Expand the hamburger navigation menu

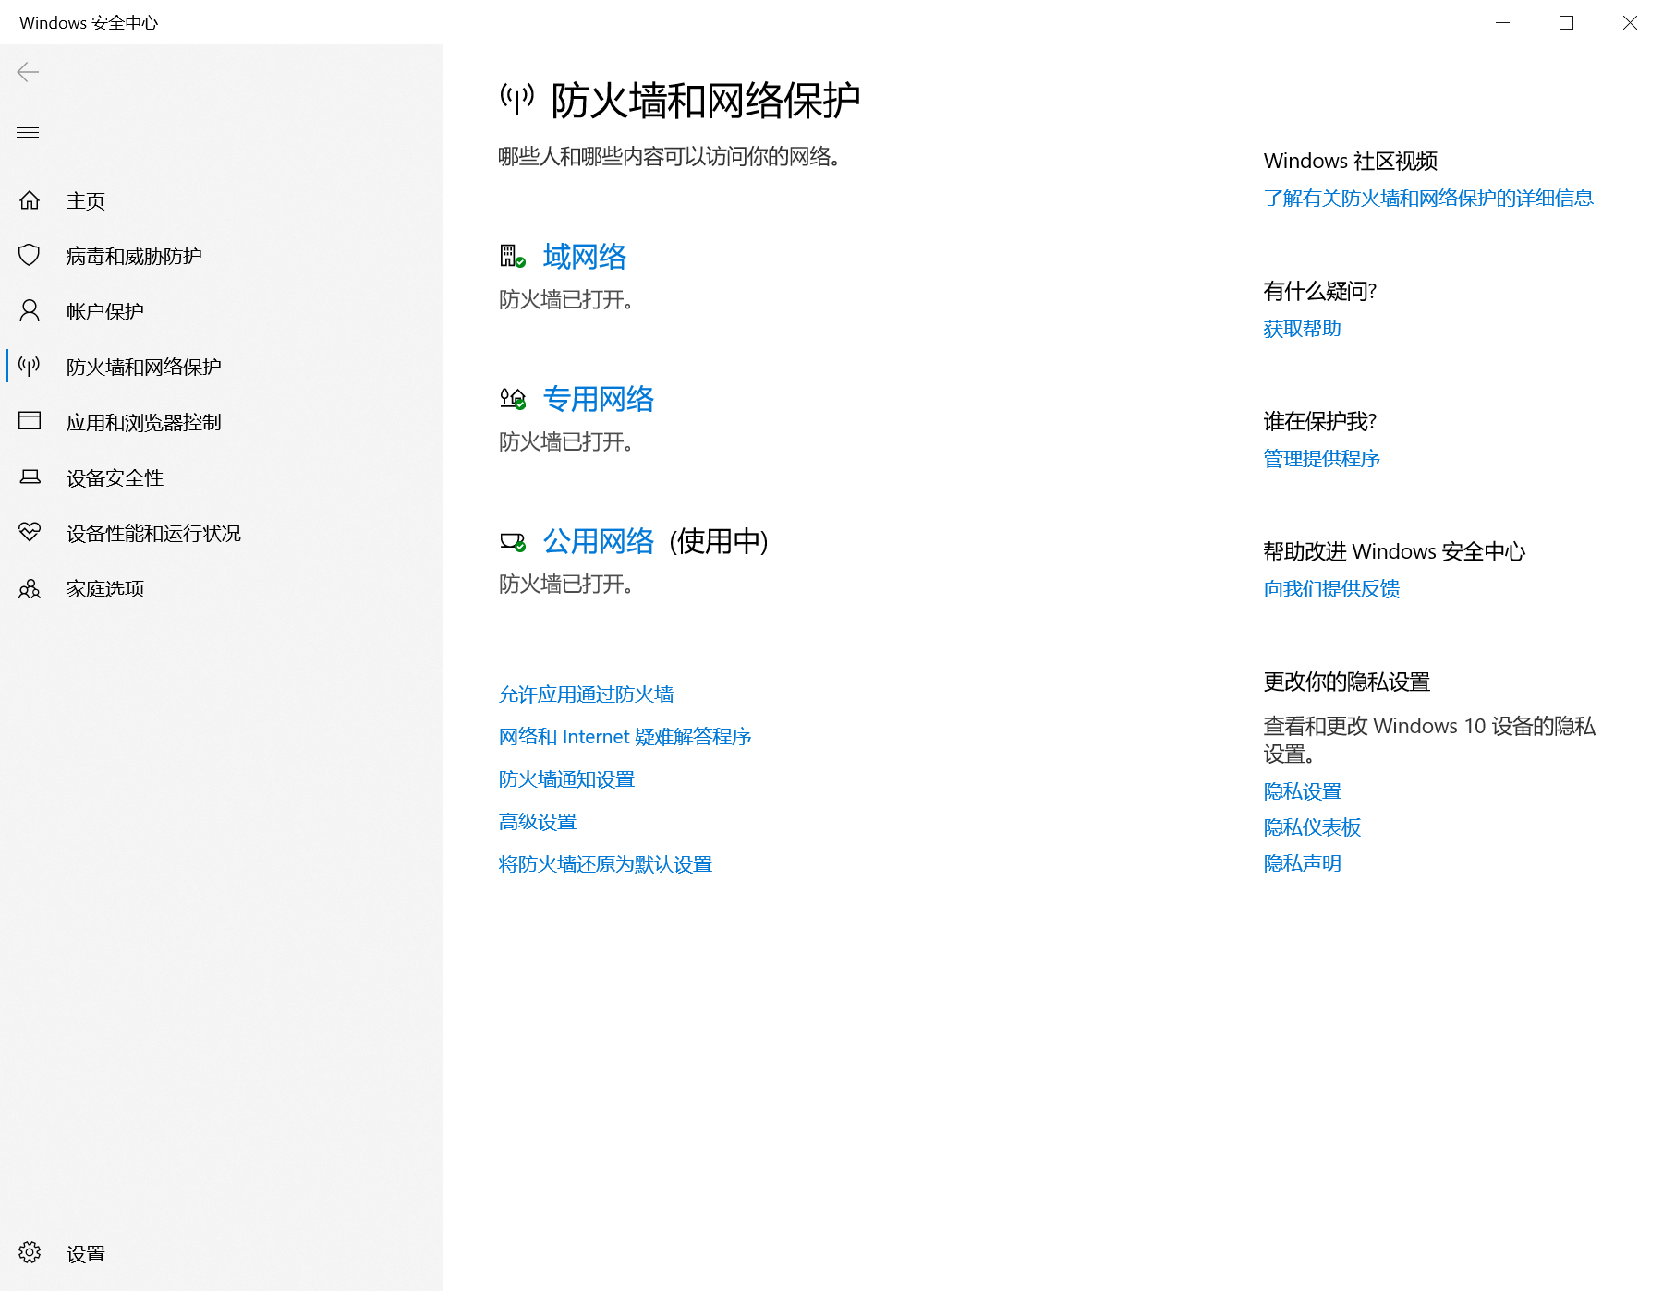(x=28, y=132)
